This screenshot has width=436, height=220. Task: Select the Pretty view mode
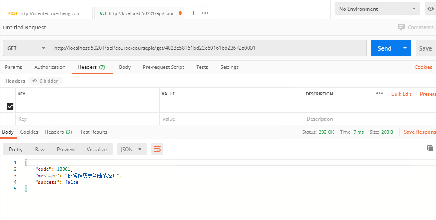click(16, 150)
